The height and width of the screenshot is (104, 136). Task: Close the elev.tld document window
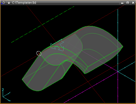pos(133,3)
